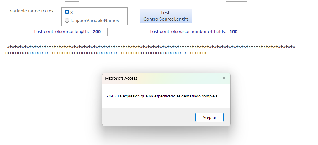Image resolution: width=318 pixels, height=145 pixels.
Task: Click the blank area right of the error dialog
Action: point(267,99)
